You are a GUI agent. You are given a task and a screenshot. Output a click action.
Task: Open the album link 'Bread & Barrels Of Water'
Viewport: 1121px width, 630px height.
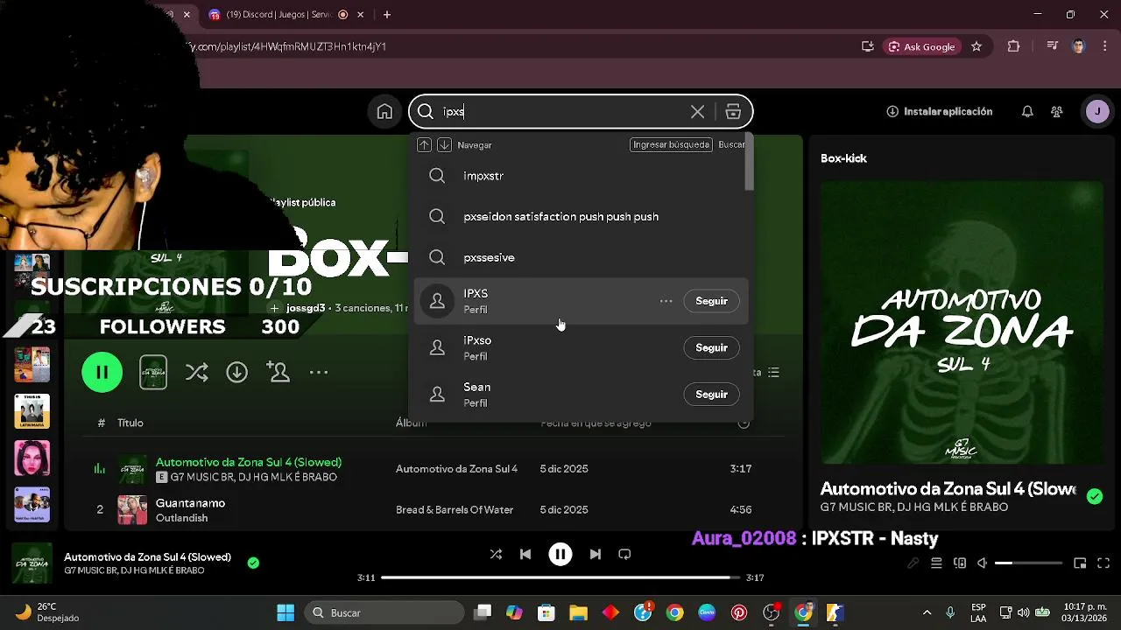455,509
